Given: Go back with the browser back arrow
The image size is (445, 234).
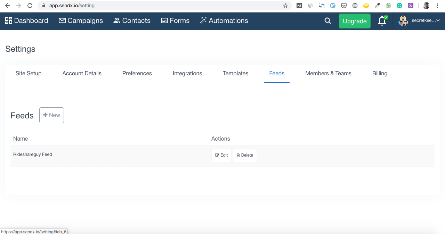Looking at the screenshot, I should (x=8, y=6).
